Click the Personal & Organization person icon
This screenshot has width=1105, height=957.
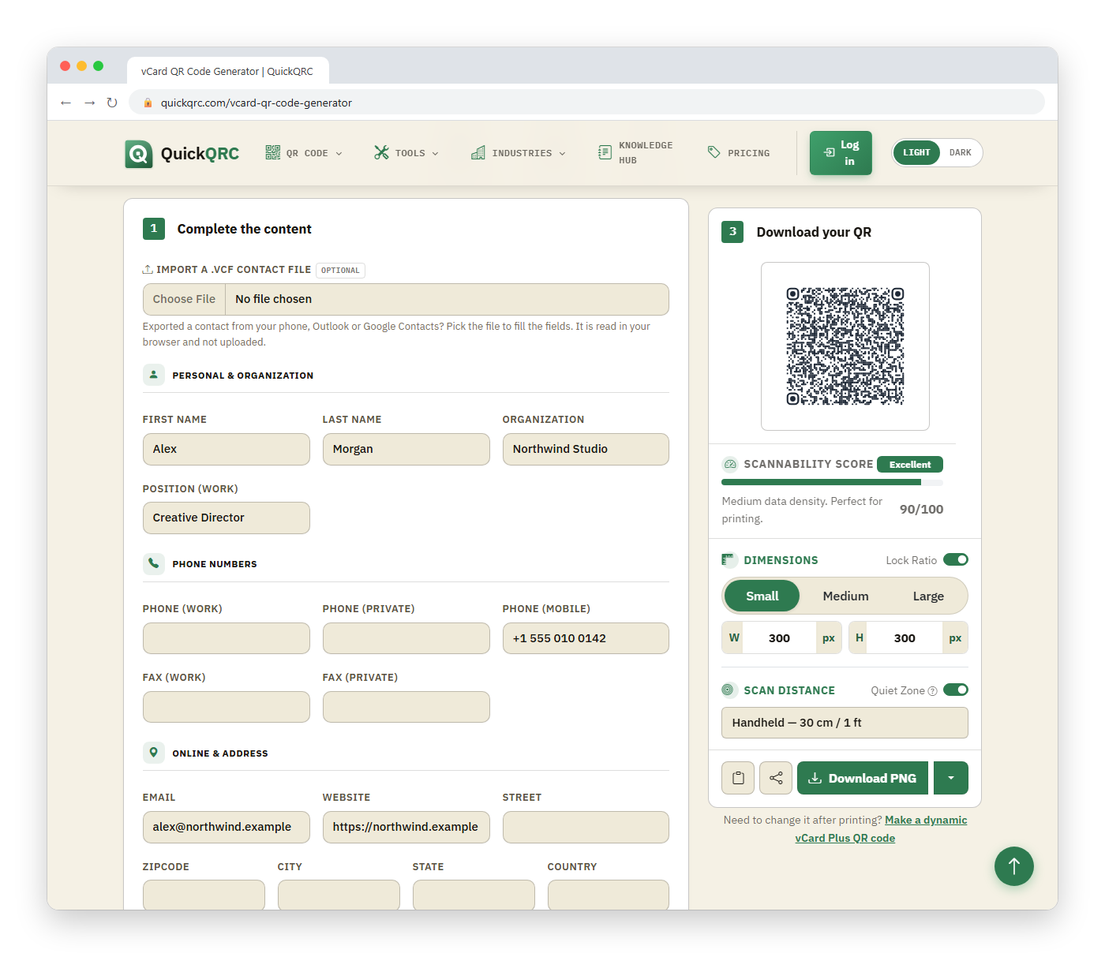point(154,375)
